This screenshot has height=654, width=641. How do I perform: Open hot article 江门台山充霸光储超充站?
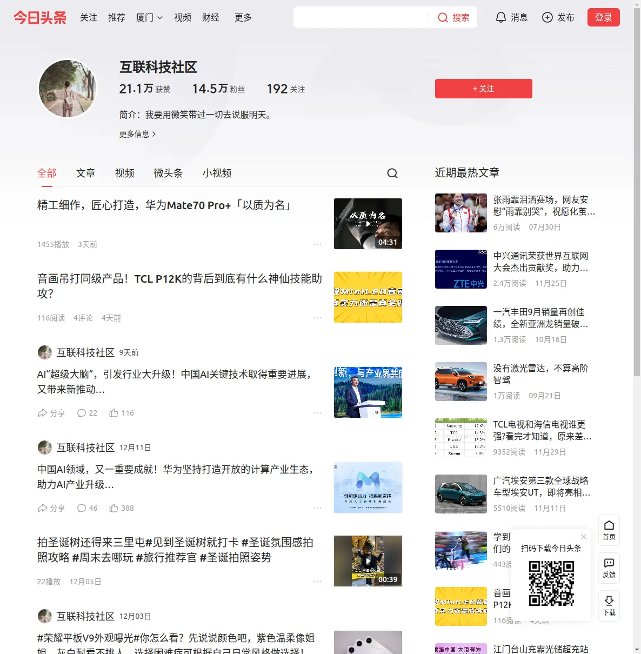tap(541, 649)
